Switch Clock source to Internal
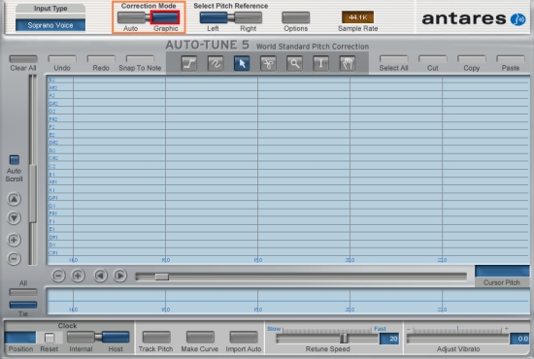This screenshot has width=534, height=359. pos(81,337)
